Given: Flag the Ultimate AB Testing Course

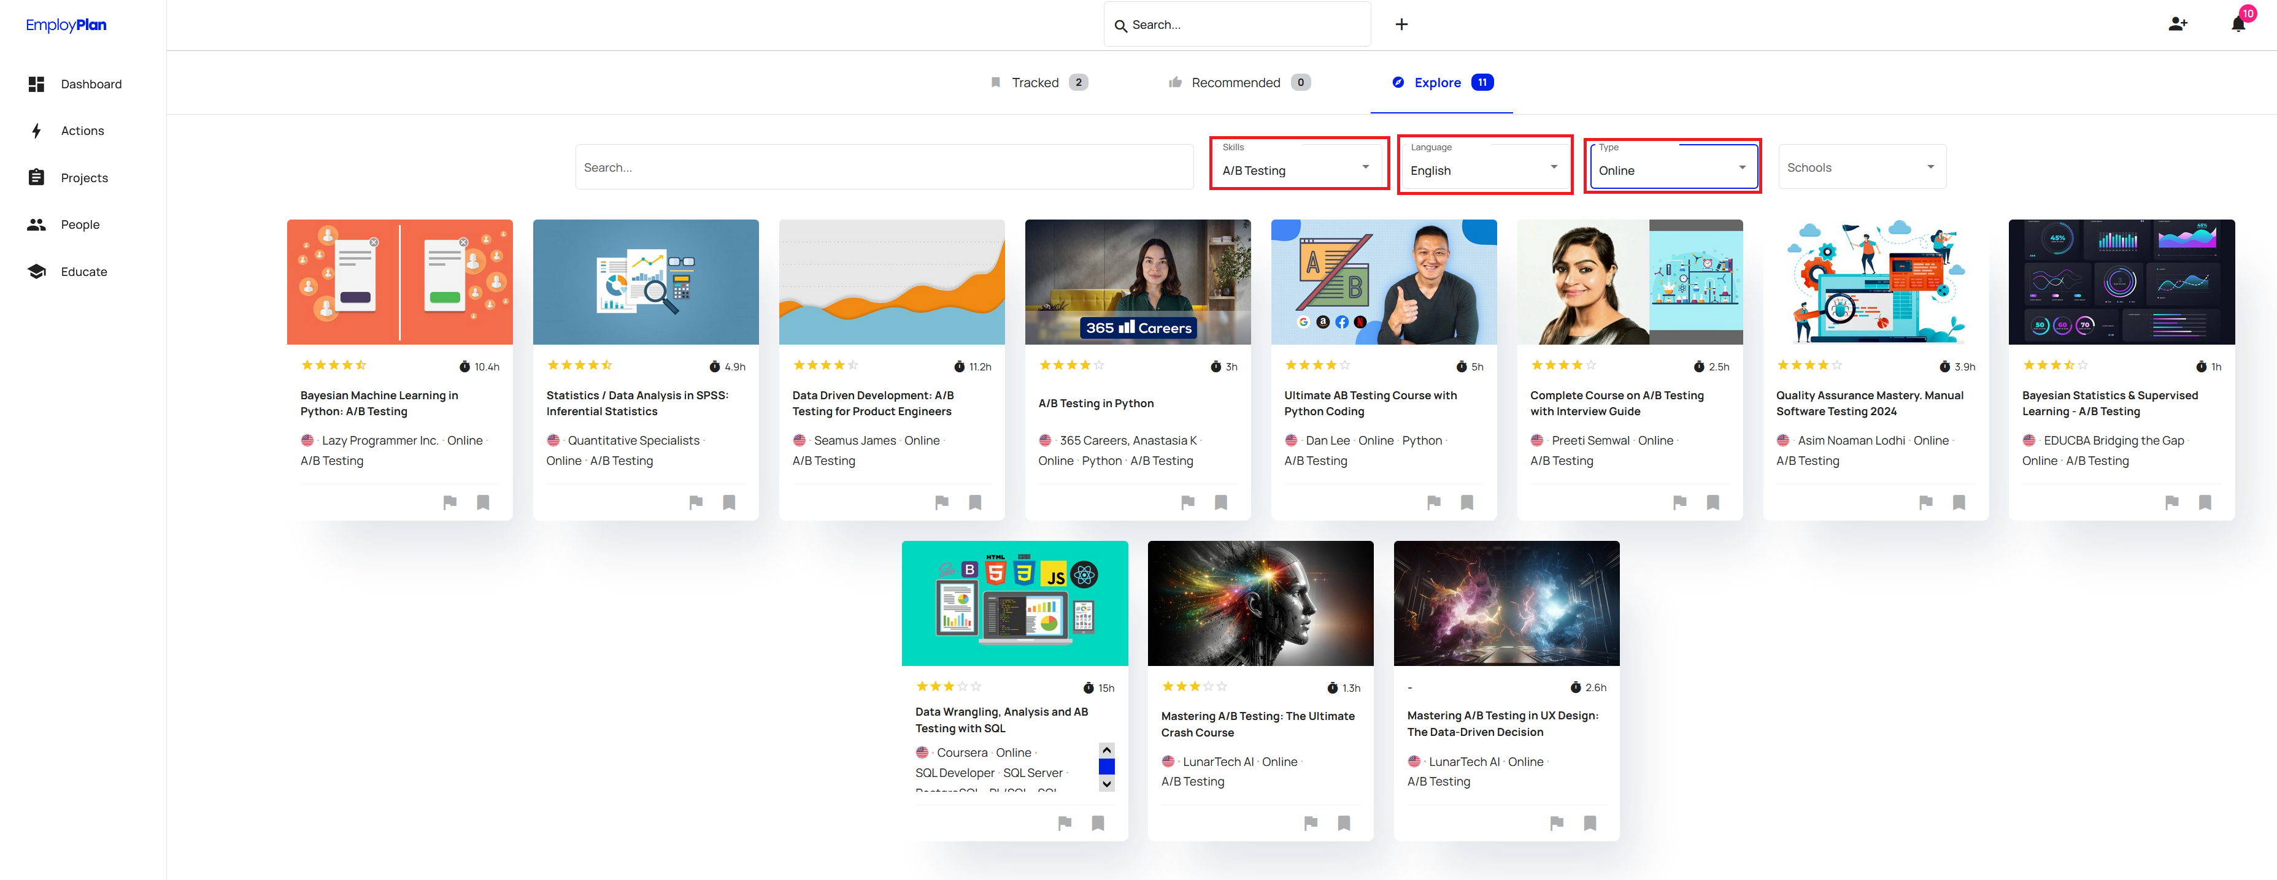Looking at the screenshot, I should (x=1434, y=503).
